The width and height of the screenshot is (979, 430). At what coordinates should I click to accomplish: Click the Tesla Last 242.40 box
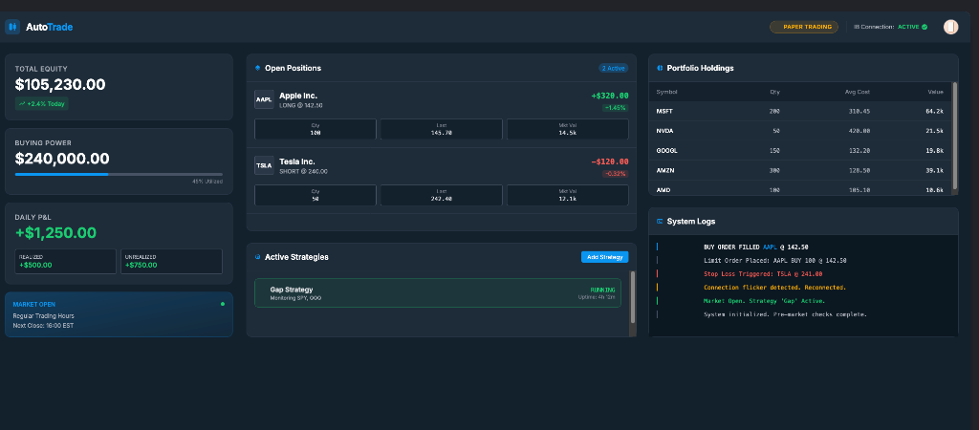(x=442, y=195)
